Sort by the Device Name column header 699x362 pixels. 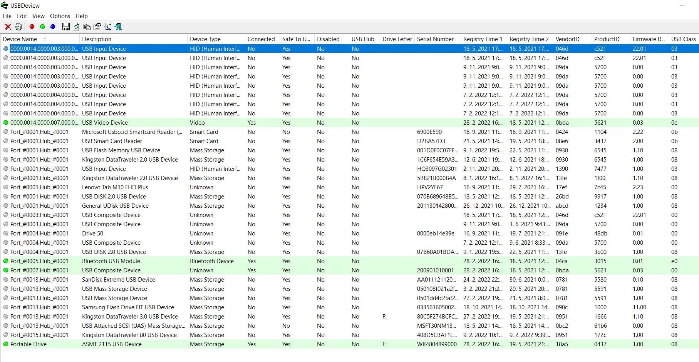[x=20, y=39]
